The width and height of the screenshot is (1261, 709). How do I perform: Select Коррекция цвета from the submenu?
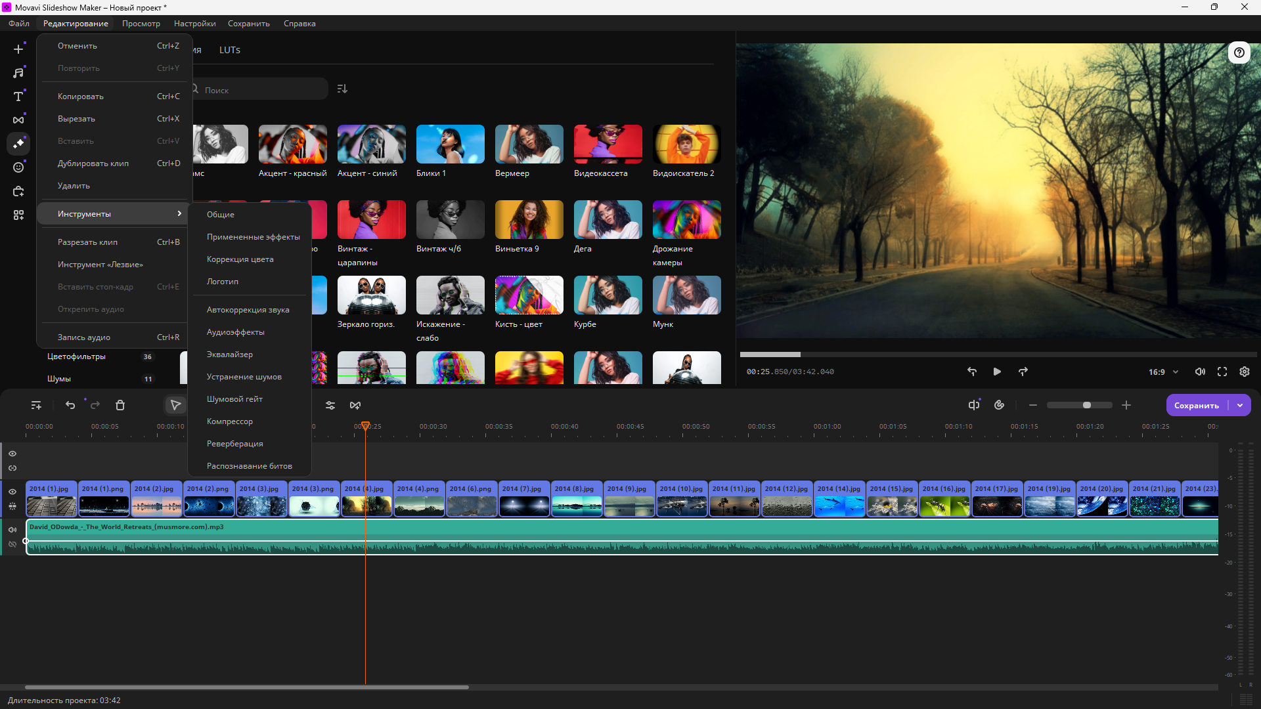(240, 259)
